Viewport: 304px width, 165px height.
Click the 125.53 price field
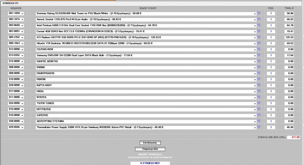tap(289, 37)
